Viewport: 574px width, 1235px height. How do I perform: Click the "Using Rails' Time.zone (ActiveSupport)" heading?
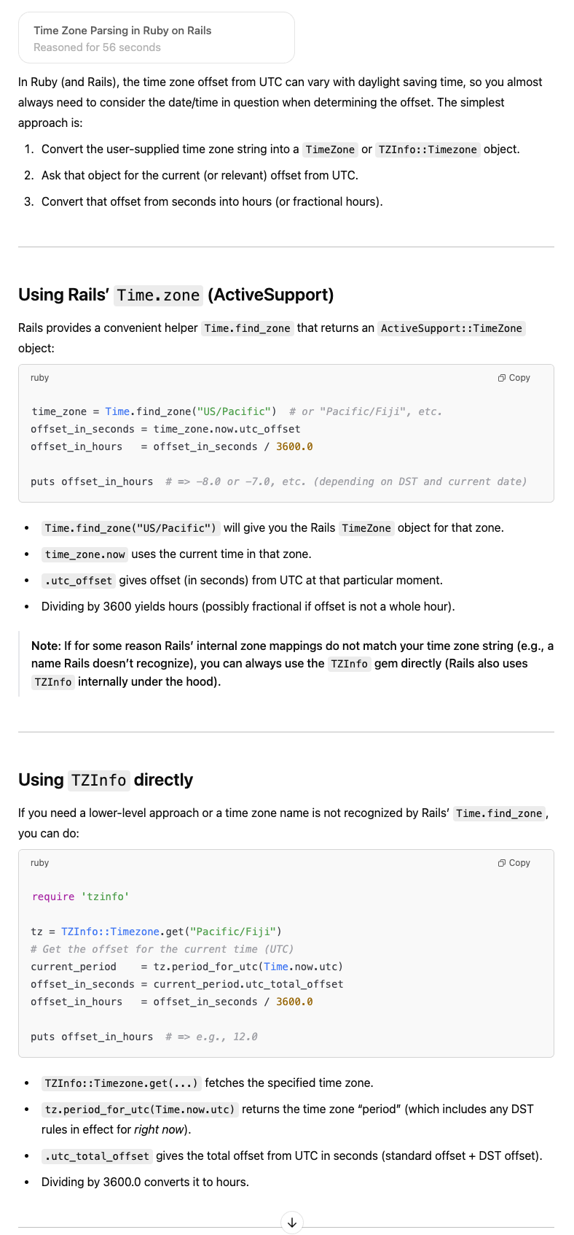pos(176,295)
